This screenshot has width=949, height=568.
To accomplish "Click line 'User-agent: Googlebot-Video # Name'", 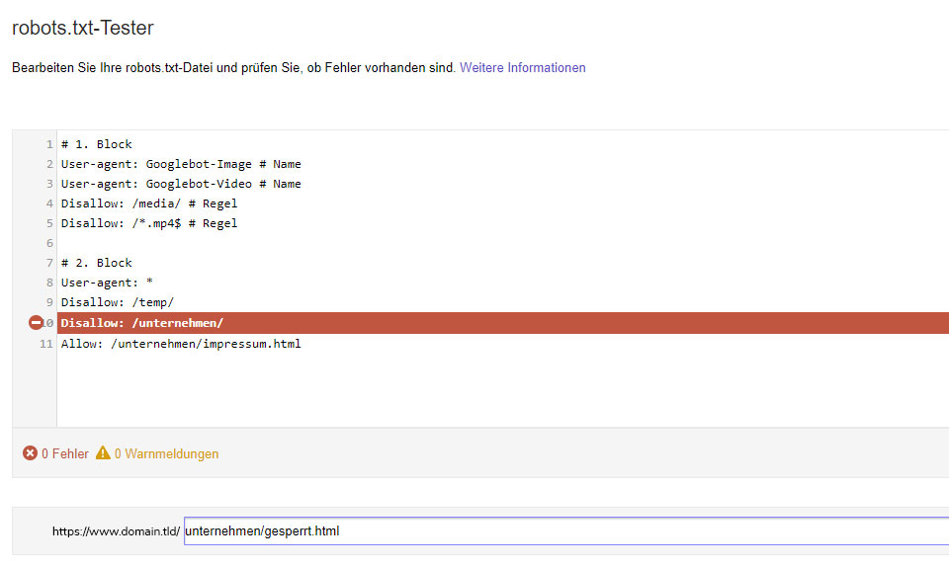I will (x=181, y=184).
